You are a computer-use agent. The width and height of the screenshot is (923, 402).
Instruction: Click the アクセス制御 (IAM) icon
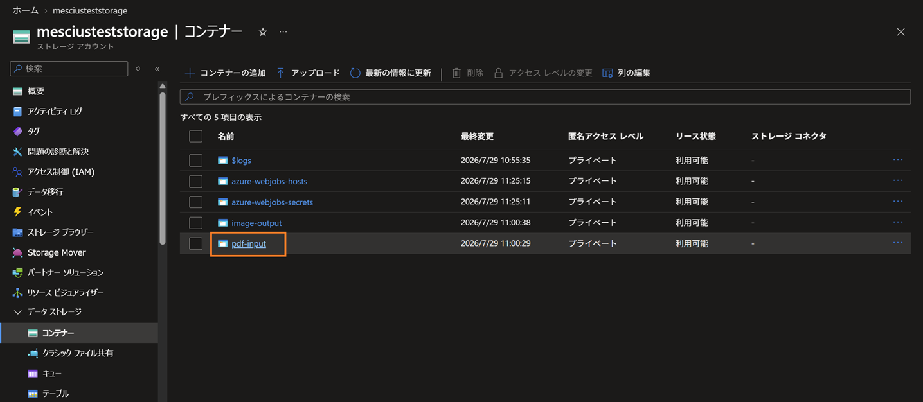[17, 172]
